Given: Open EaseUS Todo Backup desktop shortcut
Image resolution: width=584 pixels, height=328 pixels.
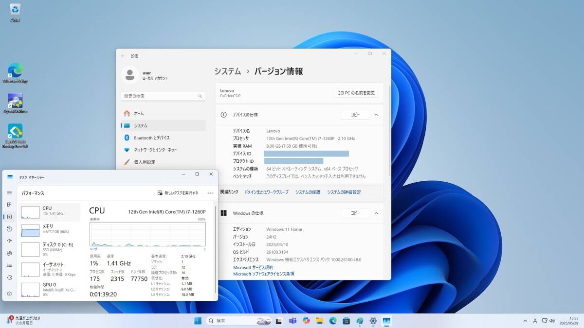Looking at the screenshot, I should click(15, 136).
